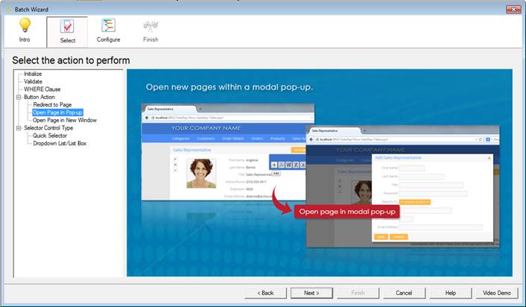Select the Select step checkmark icon
The image size is (526, 307).
(66, 26)
